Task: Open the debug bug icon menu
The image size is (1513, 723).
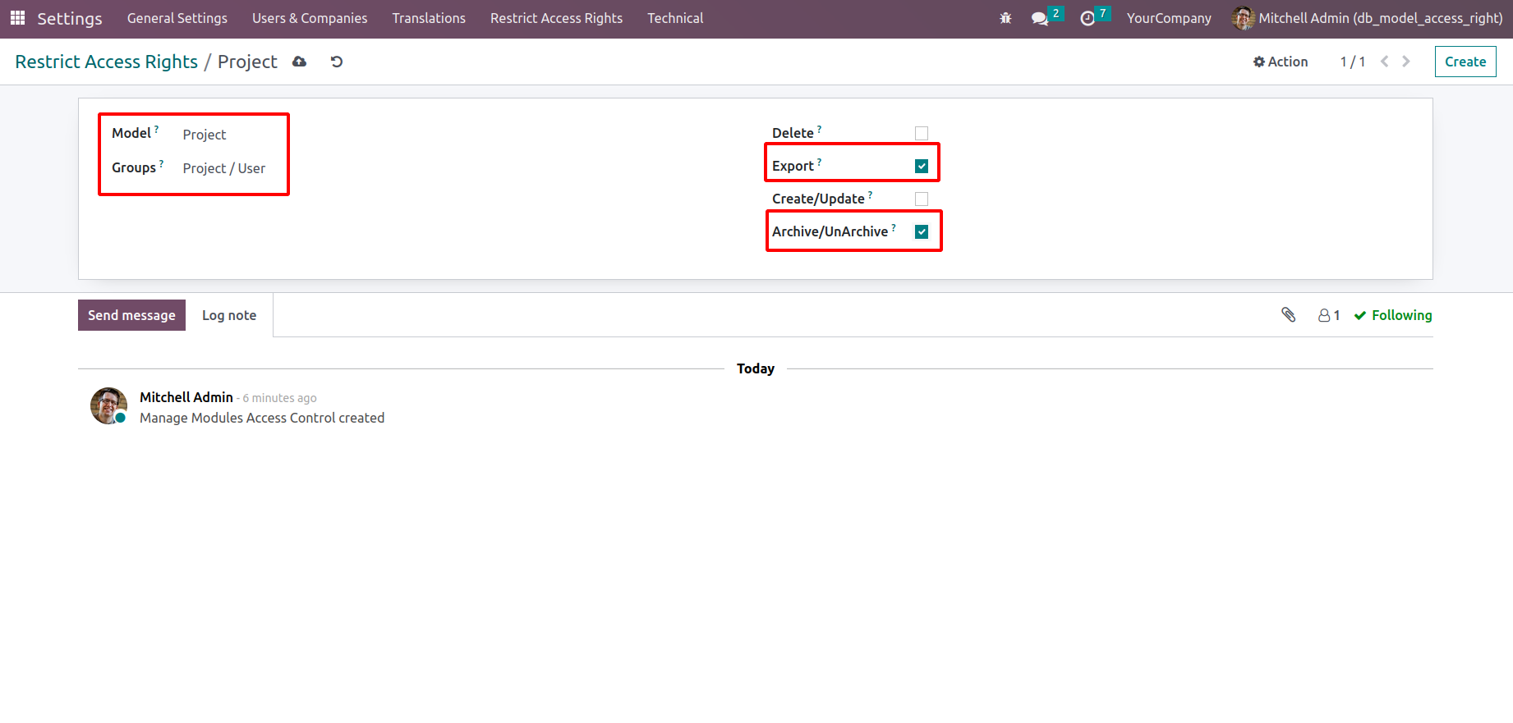Action: point(1005,18)
